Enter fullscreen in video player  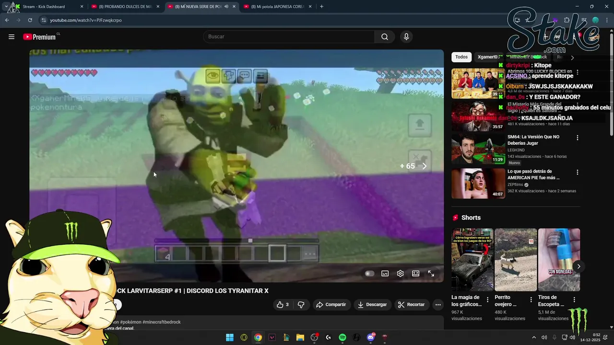[431, 274]
